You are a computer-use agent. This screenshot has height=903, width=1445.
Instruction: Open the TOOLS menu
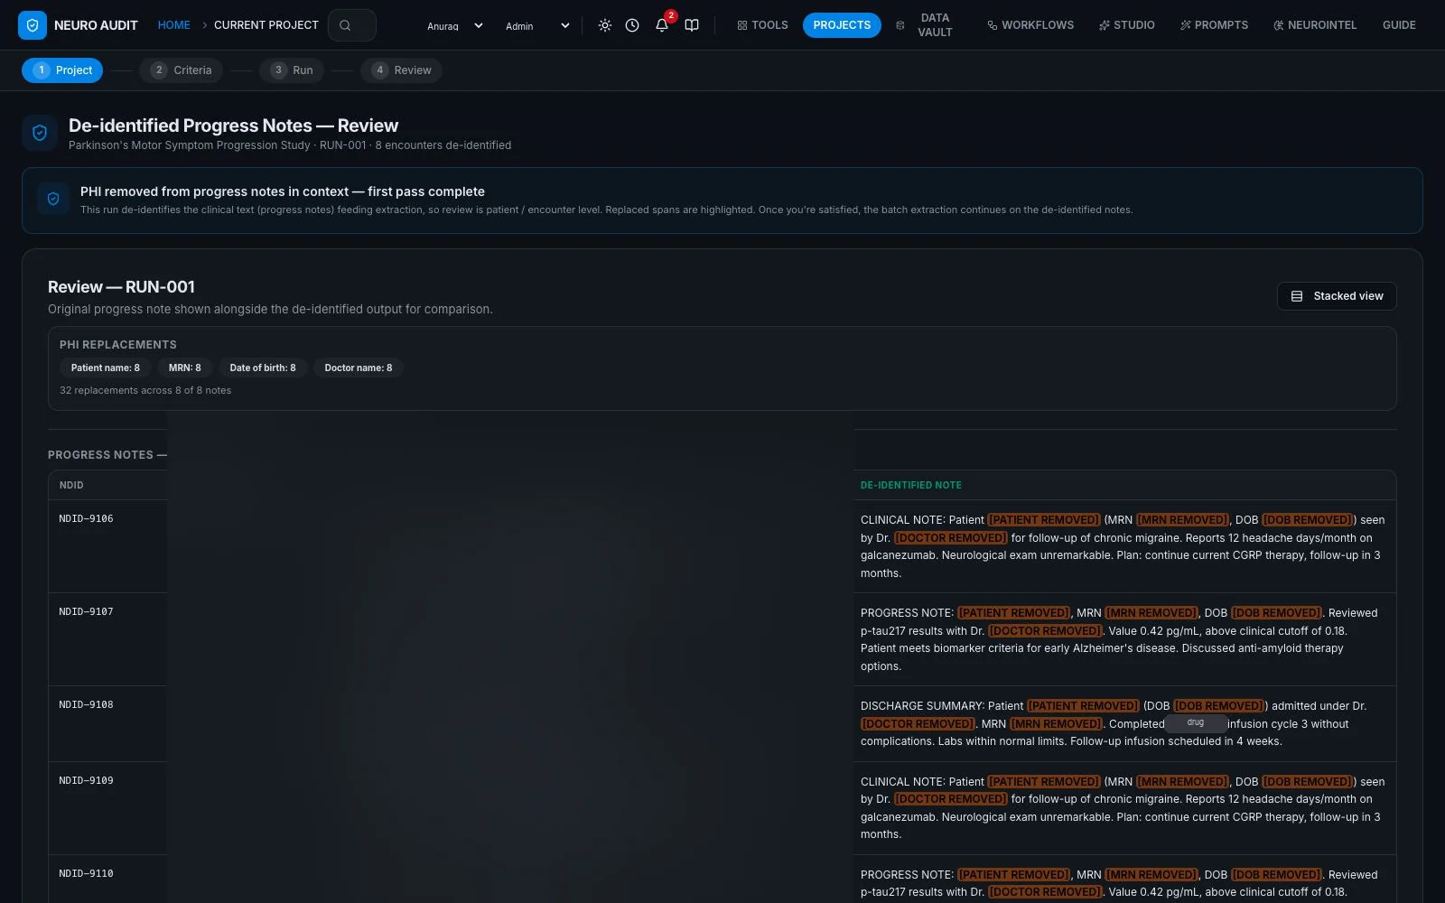763,25
